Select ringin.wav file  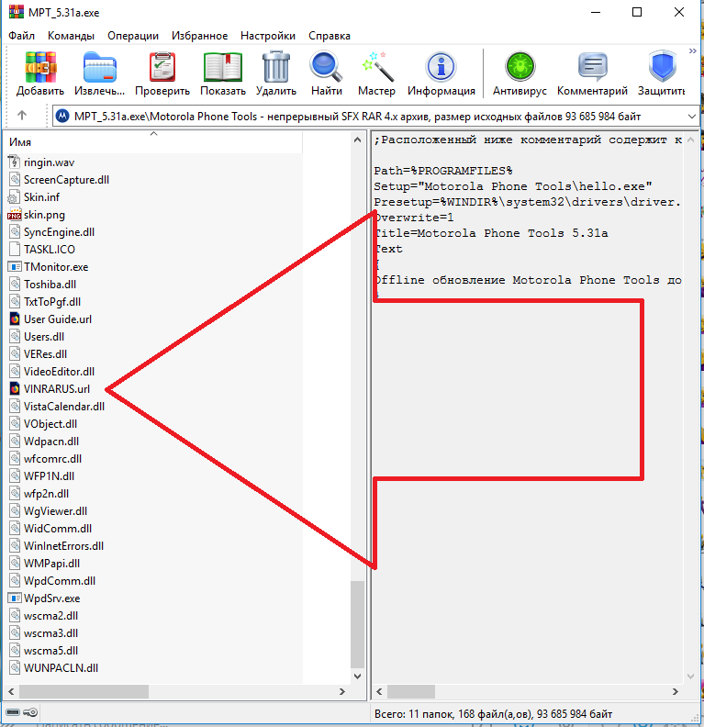49,162
